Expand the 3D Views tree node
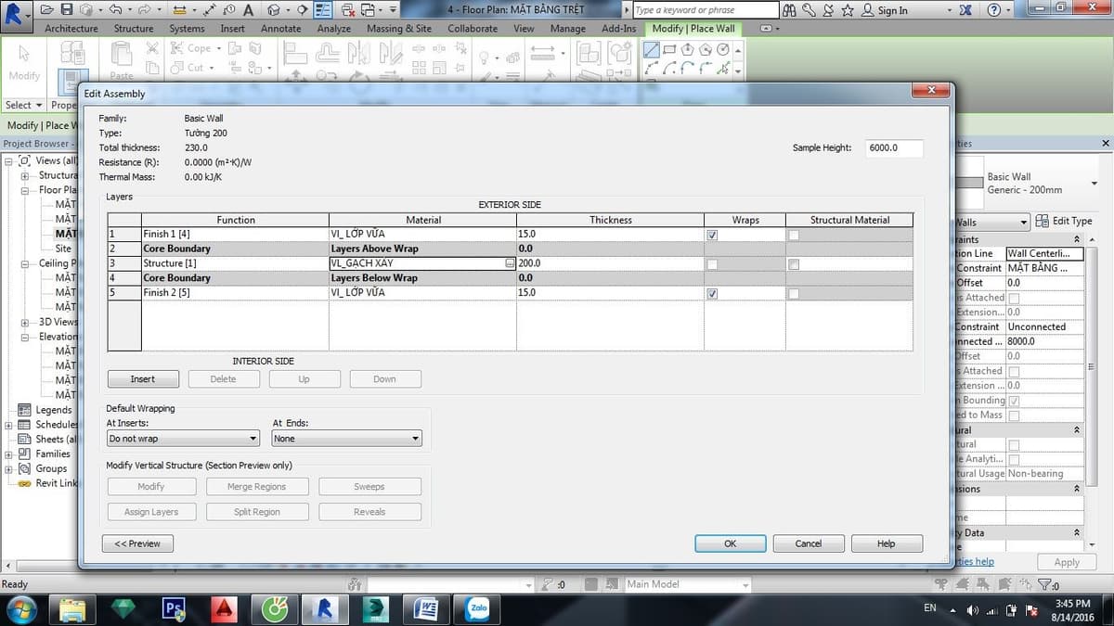 pyautogui.click(x=24, y=322)
